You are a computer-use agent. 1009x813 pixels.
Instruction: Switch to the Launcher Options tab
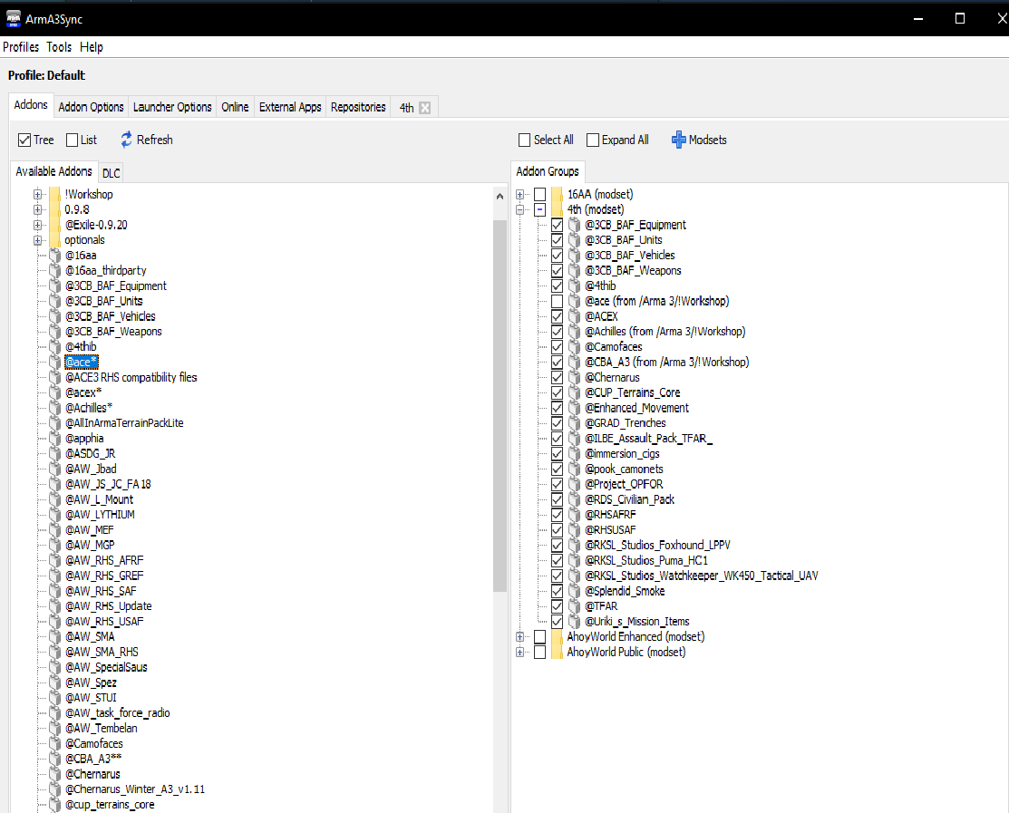point(172,107)
